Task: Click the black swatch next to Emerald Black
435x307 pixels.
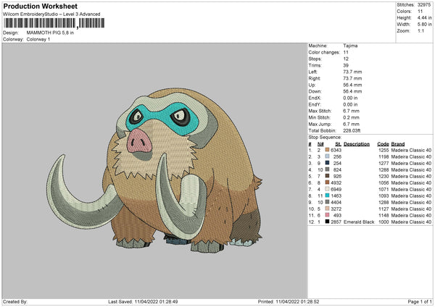Action: coord(327,222)
